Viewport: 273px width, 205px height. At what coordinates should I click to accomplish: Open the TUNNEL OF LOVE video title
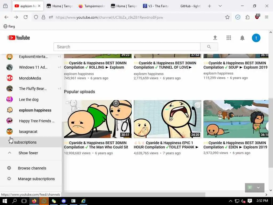pos(165,65)
